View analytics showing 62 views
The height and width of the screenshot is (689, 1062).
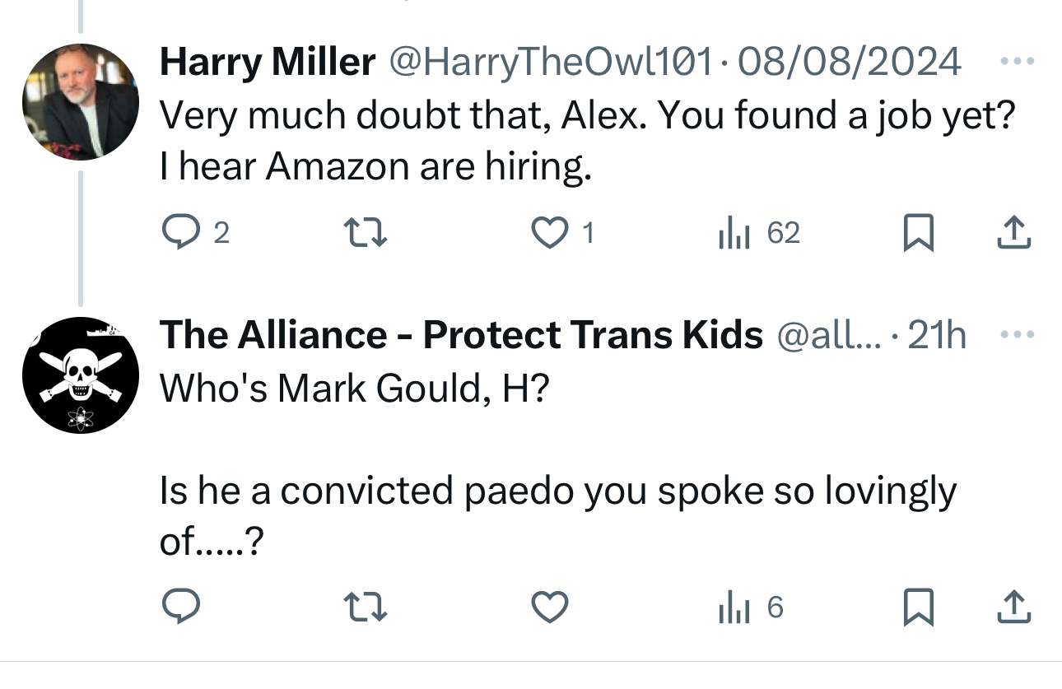(x=758, y=233)
